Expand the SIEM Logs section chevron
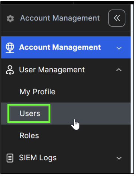136x176 pixels. coord(119,158)
